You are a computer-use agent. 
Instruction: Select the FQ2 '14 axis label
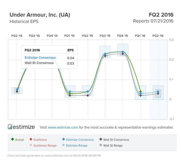(x=17, y=36)
